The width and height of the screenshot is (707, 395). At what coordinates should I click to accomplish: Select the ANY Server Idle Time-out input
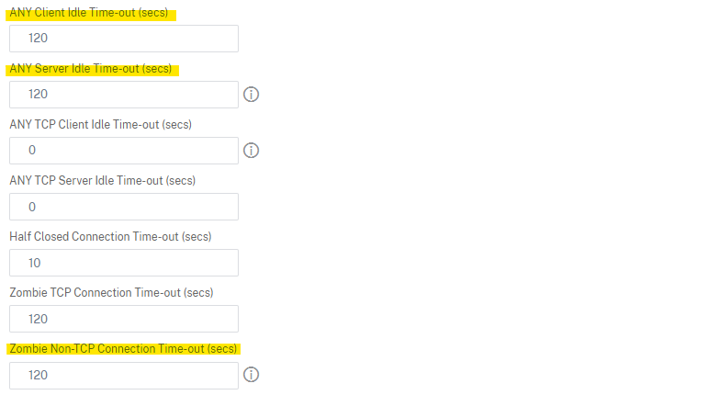[124, 95]
